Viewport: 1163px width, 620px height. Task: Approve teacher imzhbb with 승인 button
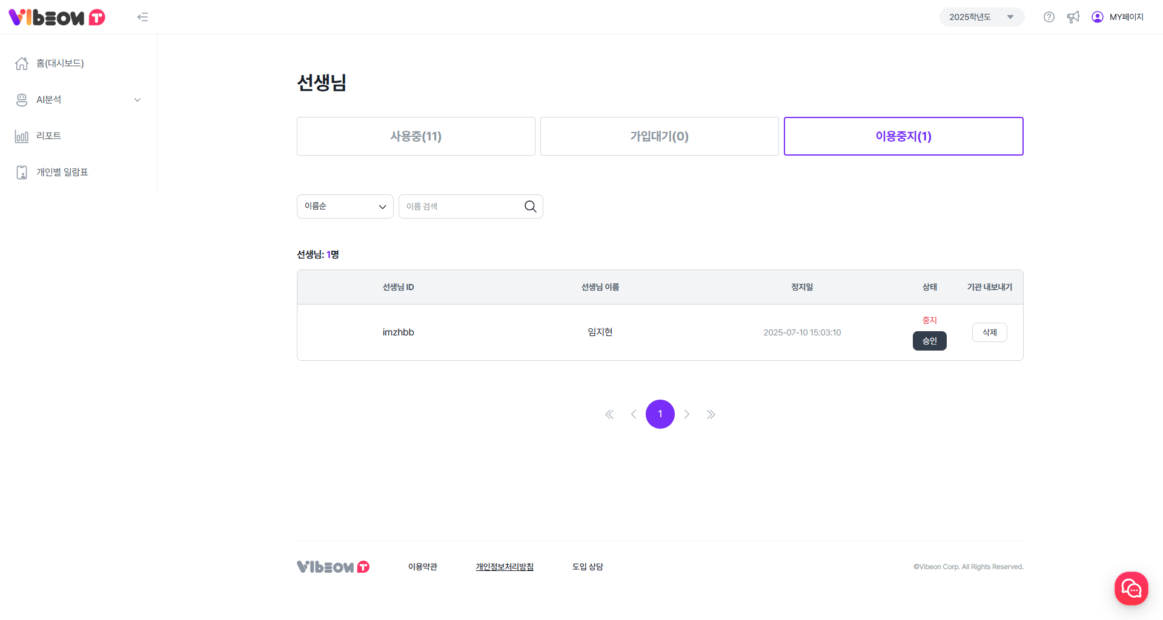(929, 341)
